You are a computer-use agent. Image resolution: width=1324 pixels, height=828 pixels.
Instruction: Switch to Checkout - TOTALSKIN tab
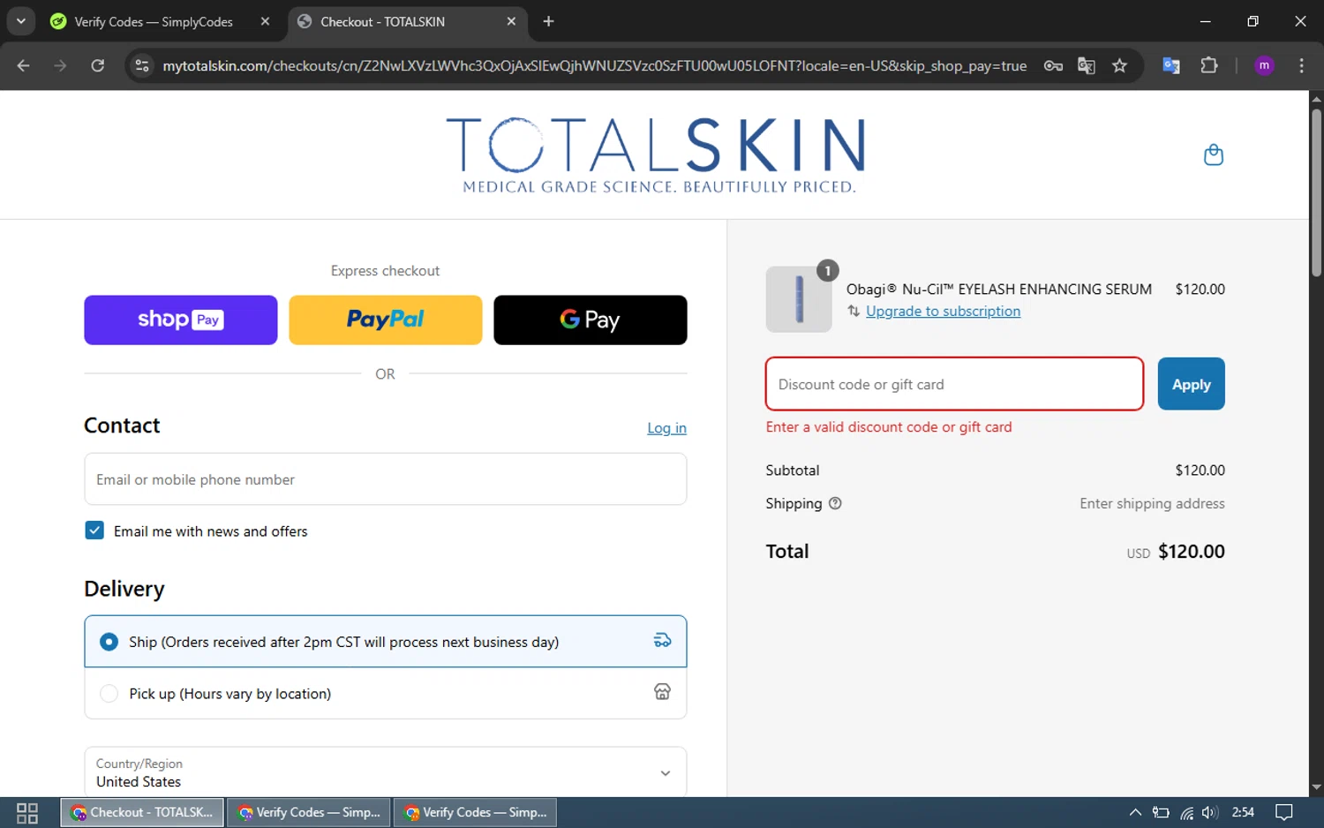(x=382, y=21)
